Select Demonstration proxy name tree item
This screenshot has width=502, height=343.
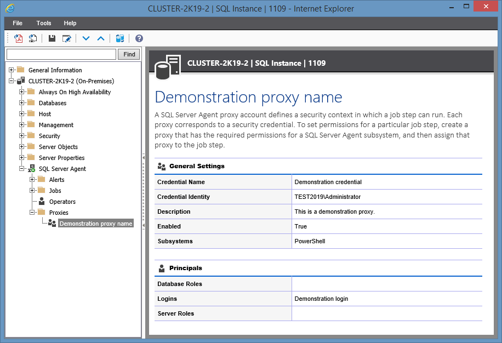tap(95, 224)
